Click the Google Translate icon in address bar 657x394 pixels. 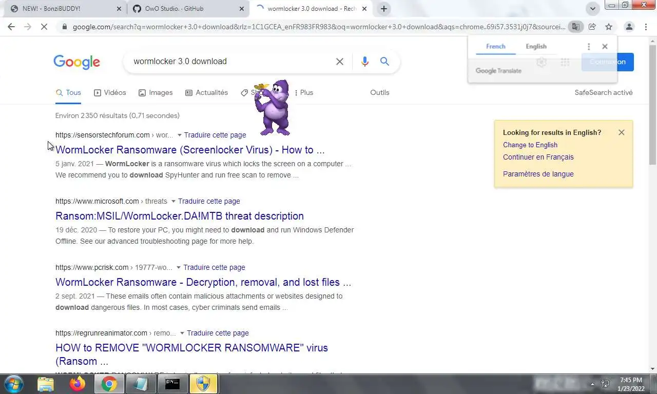[x=576, y=27]
